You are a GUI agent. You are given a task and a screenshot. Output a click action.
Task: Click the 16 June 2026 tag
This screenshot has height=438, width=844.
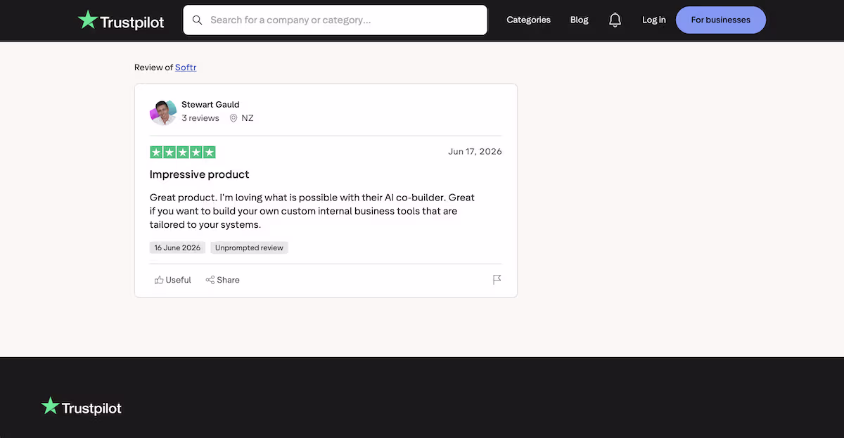178,247
